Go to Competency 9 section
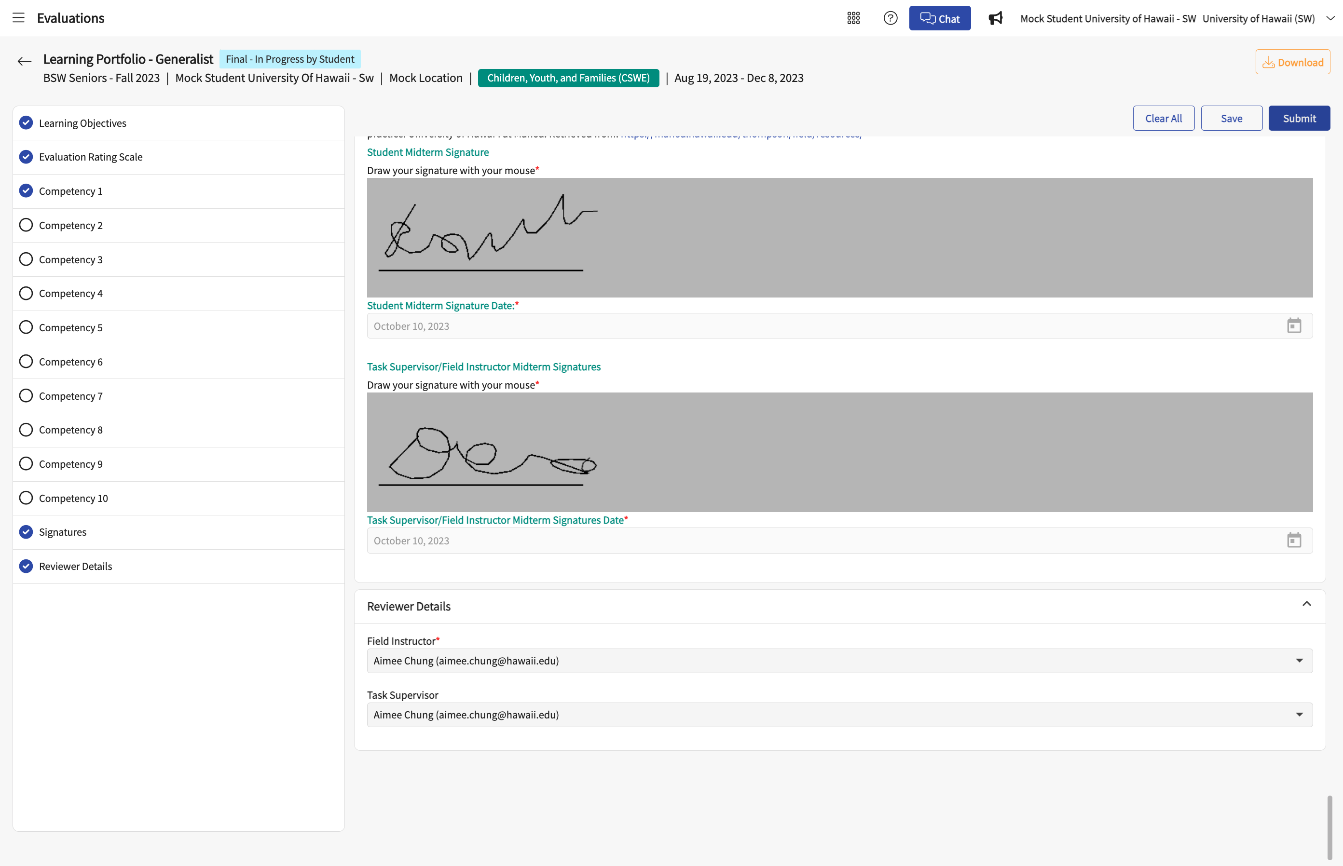Screen dimensions: 1343x866 pyautogui.click(x=178, y=464)
